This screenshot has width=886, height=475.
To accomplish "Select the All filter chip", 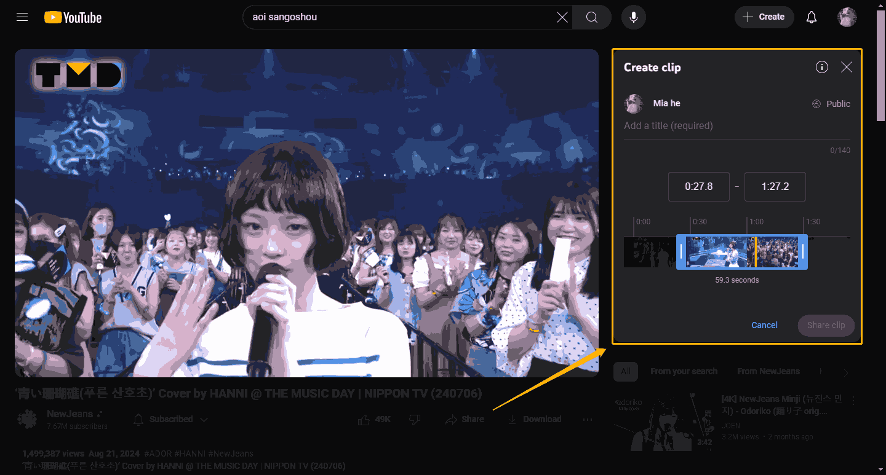I will 626,371.
